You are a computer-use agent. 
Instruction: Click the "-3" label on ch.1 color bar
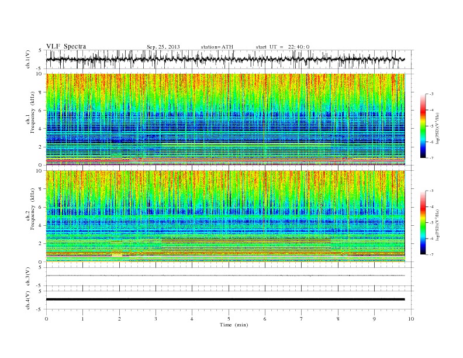click(431, 94)
